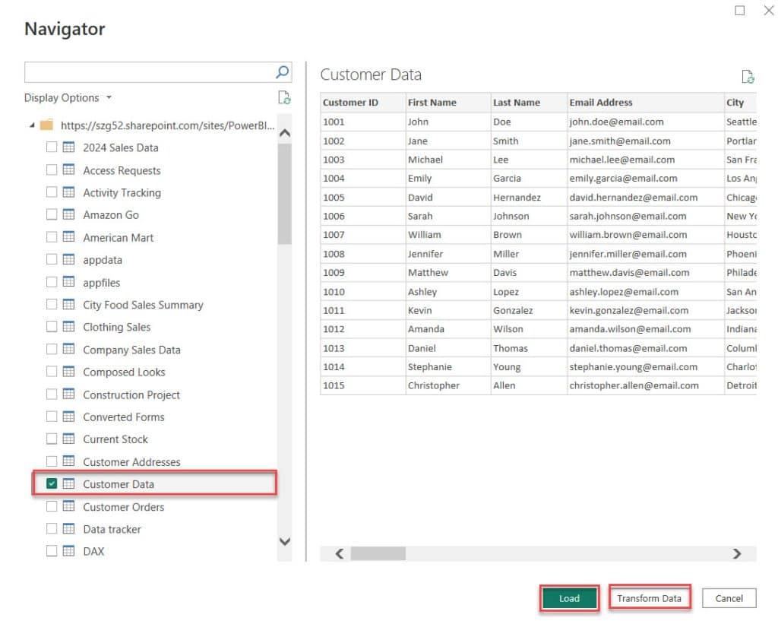This screenshot has width=778, height=621.
Task: Click the vertical scrollbar thumb in table list
Action: pos(285,194)
